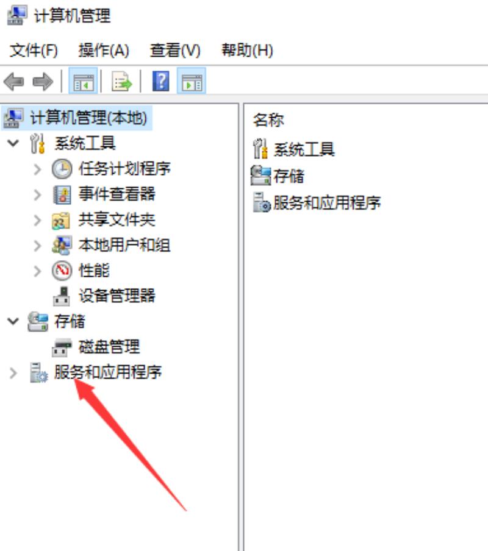Open the 文件(F) menu

pos(34,50)
